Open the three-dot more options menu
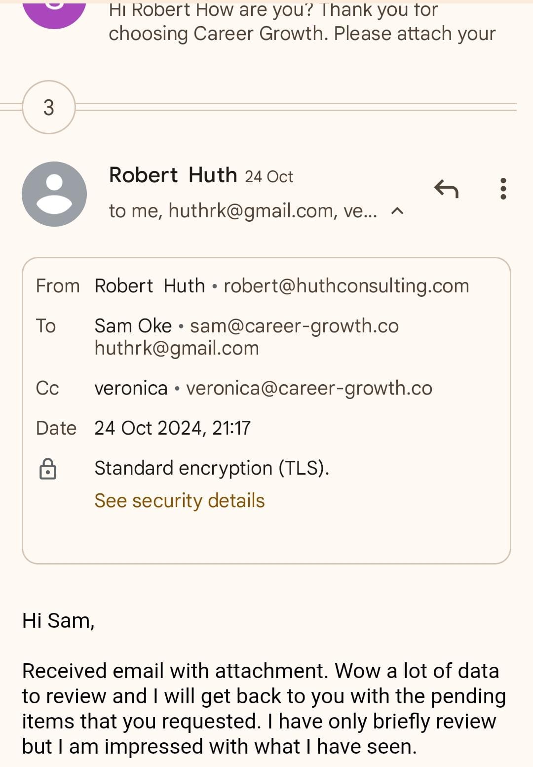The image size is (533, 767). [503, 189]
